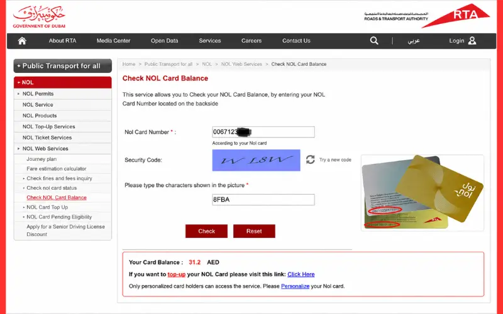The image size is (503, 314).
Task: Focus the security characters input field
Action: [x=263, y=200]
